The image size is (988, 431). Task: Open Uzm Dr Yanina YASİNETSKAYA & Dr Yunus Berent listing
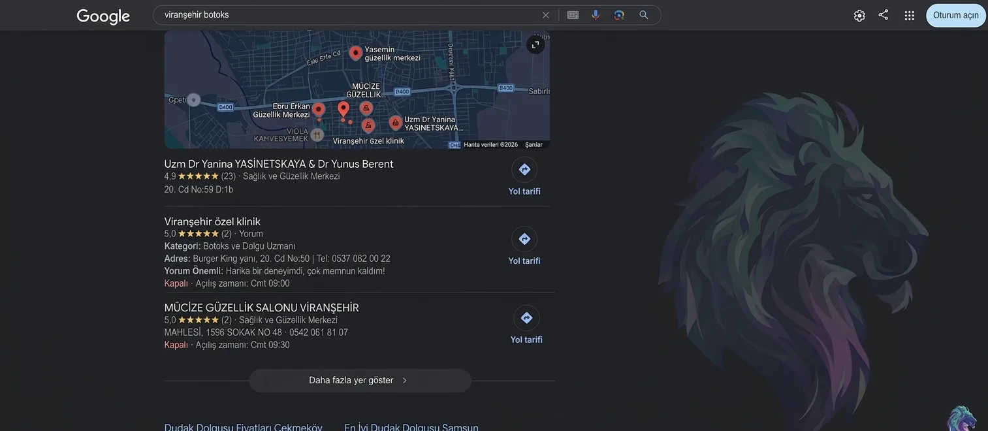(x=279, y=164)
